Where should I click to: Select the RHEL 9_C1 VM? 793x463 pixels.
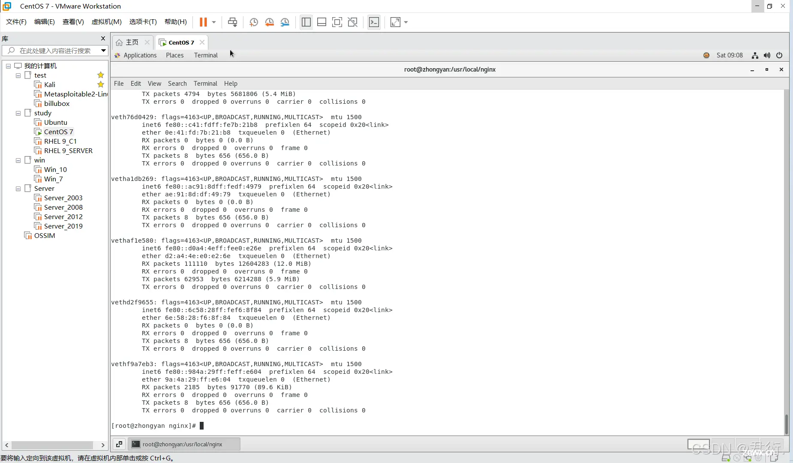point(60,141)
